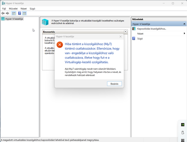The width and height of the screenshot is (187, 142).
Task: Expand the Nézet submenu arrow in Műveletek
Action: point(184,33)
